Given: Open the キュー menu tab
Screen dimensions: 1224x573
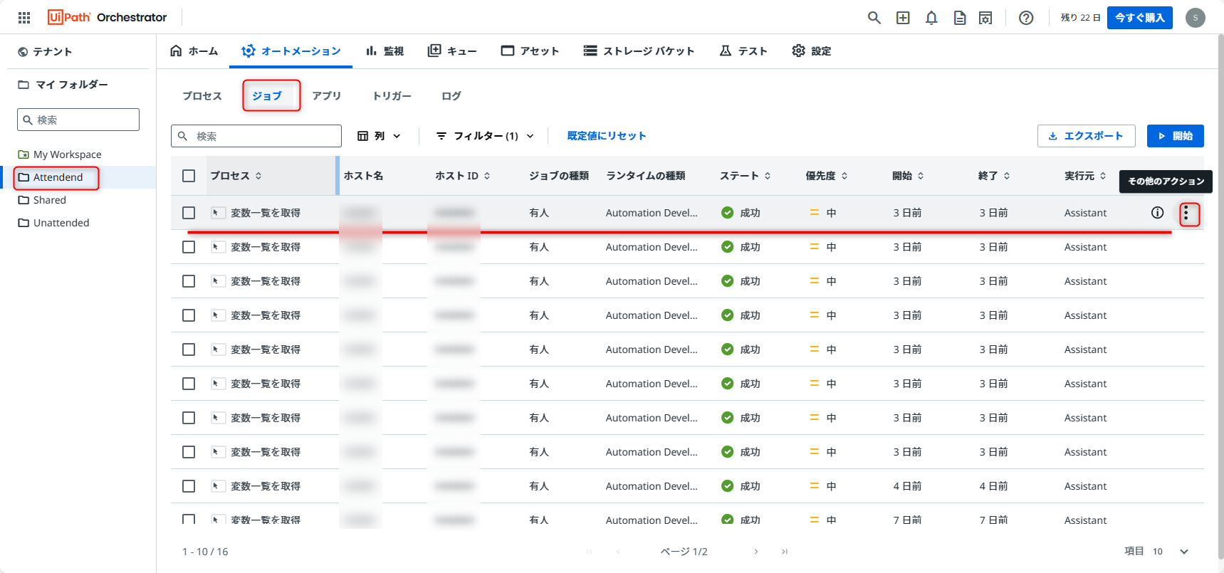Looking at the screenshot, I should pos(452,51).
